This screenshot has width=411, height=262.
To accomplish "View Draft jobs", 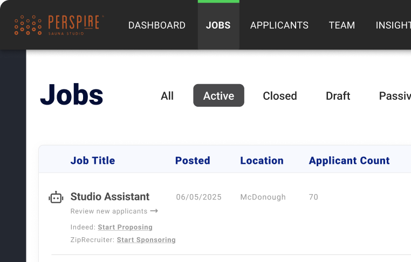I will (x=338, y=96).
